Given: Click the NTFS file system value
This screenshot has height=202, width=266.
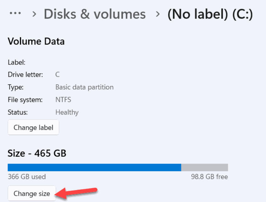Looking at the screenshot, I should [x=63, y=100].
